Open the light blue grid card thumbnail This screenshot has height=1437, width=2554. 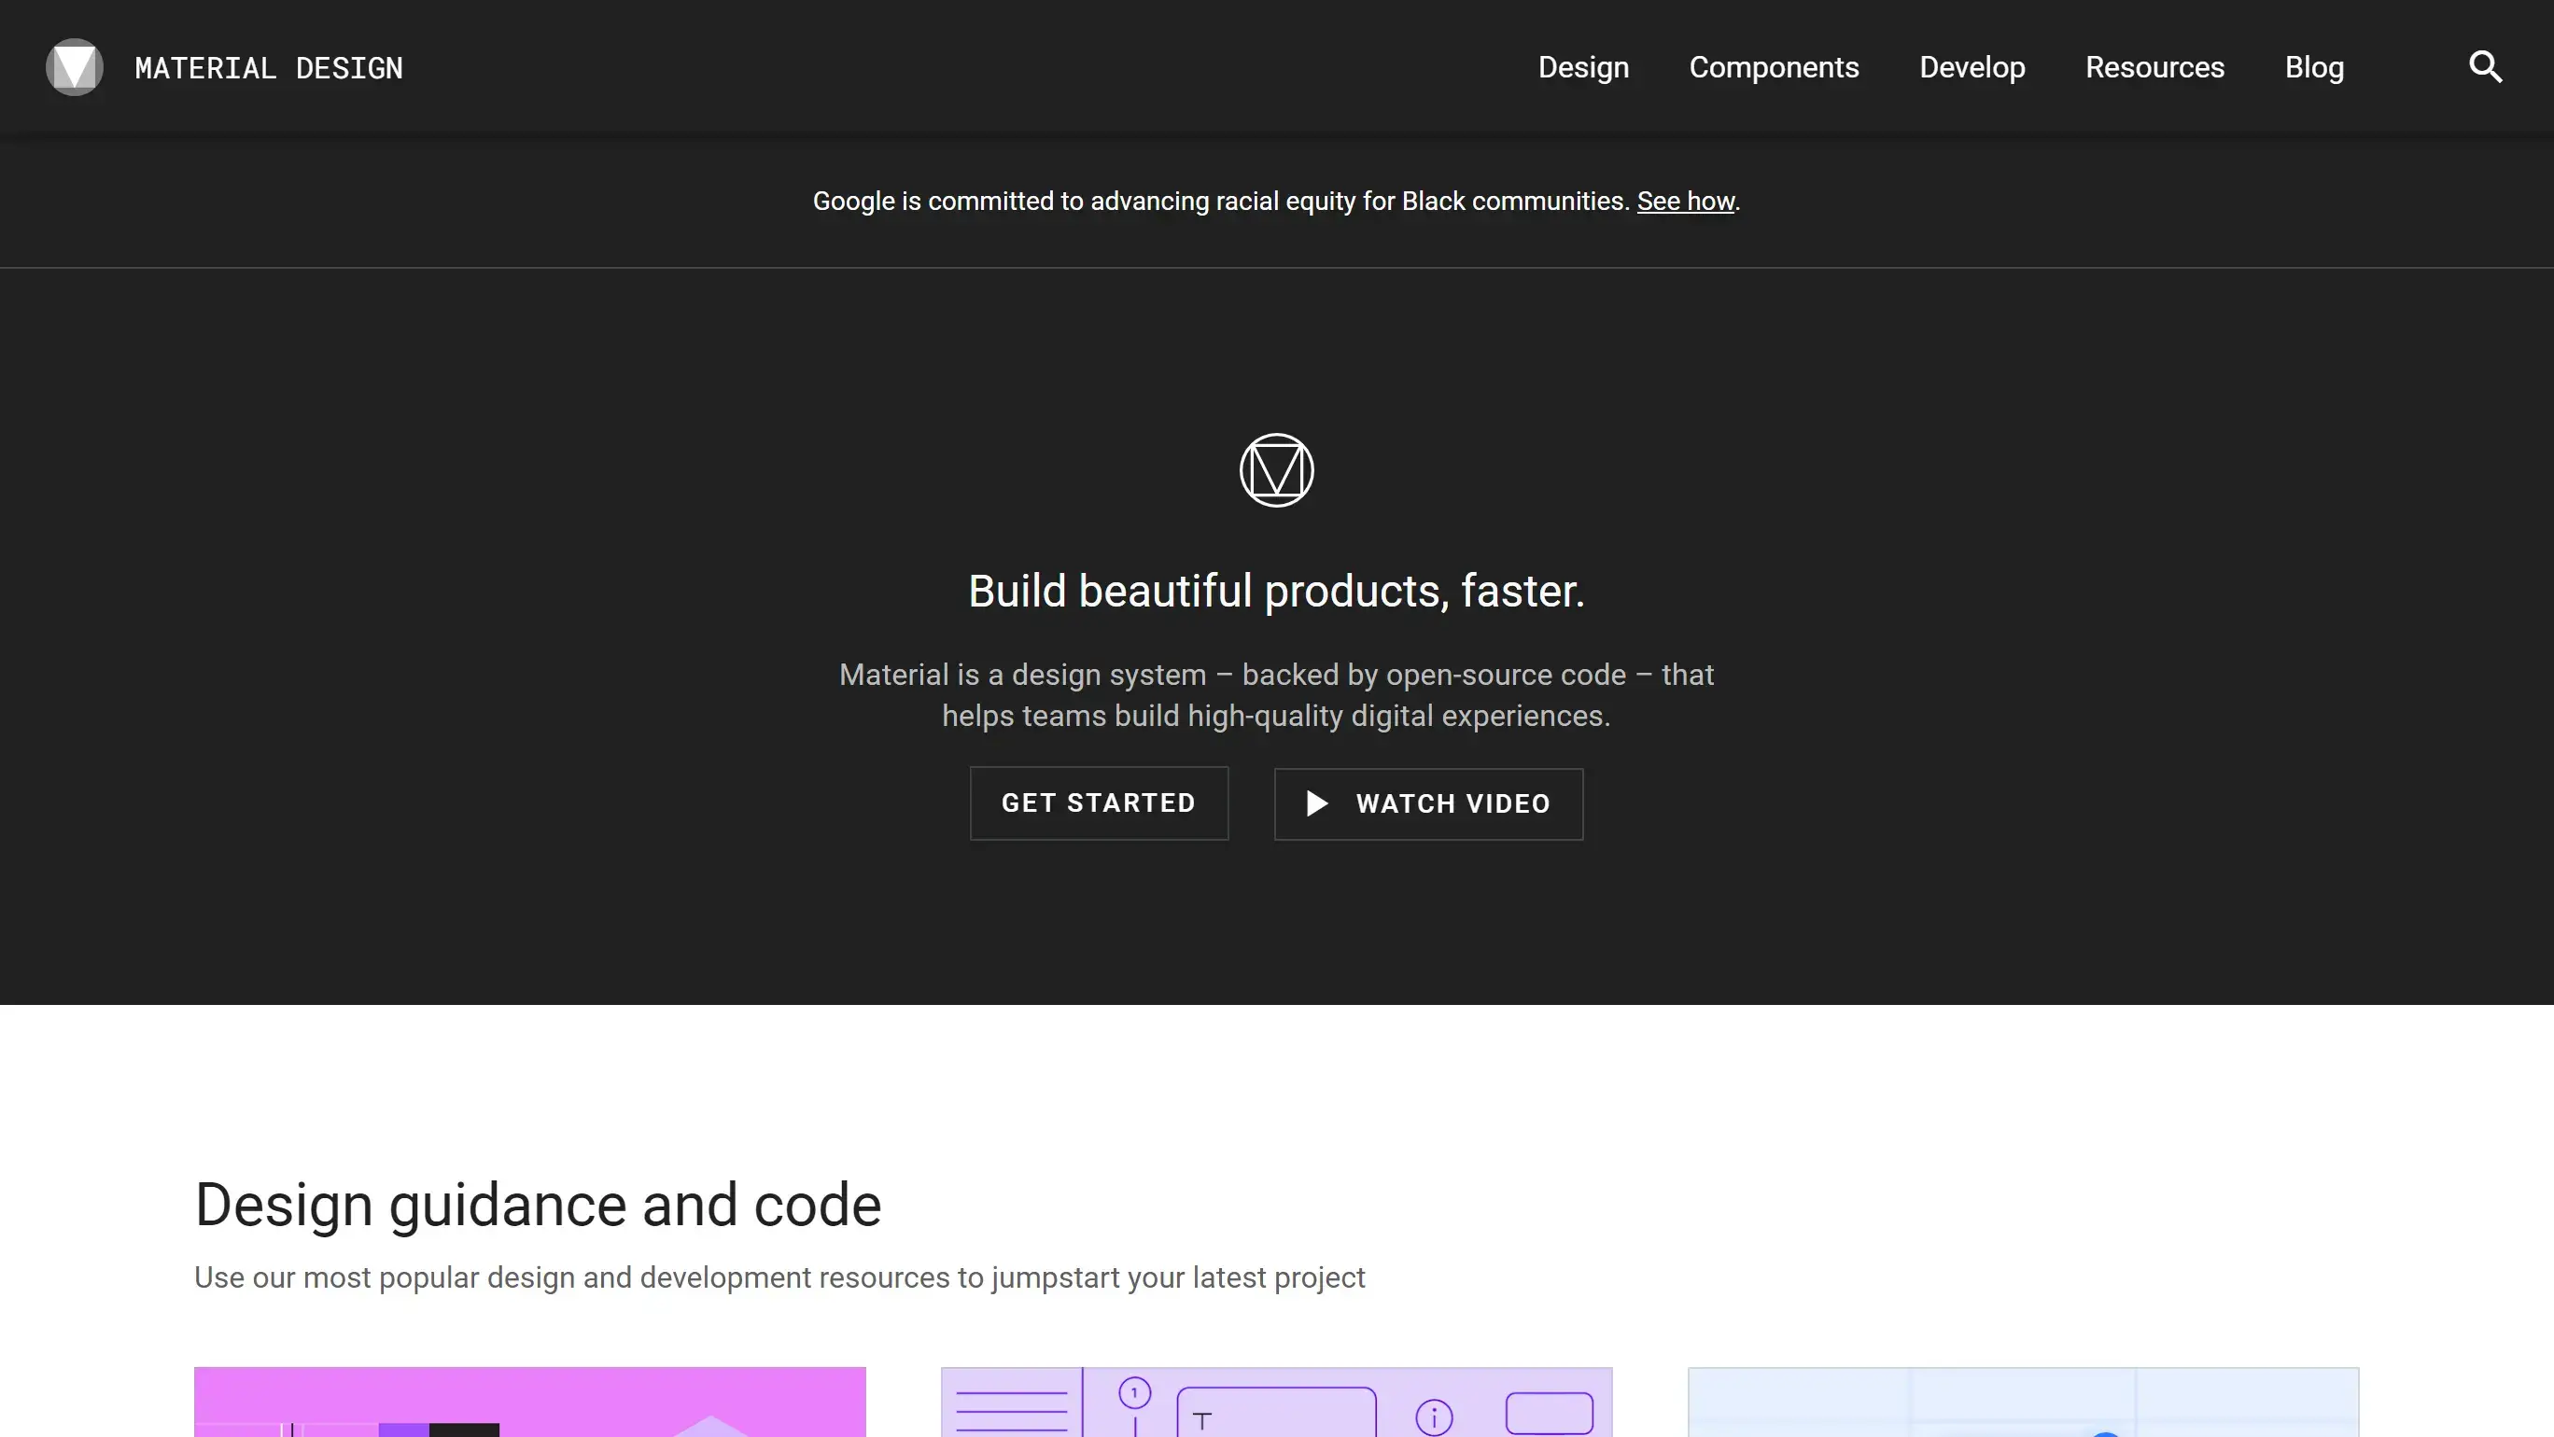click(2023, 1402)
